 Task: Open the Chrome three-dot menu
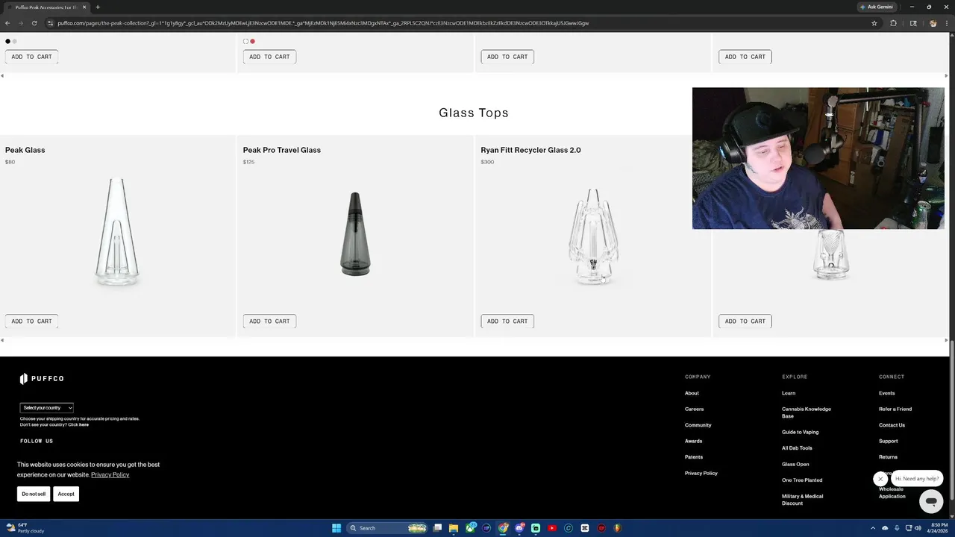tap(947, 23)
